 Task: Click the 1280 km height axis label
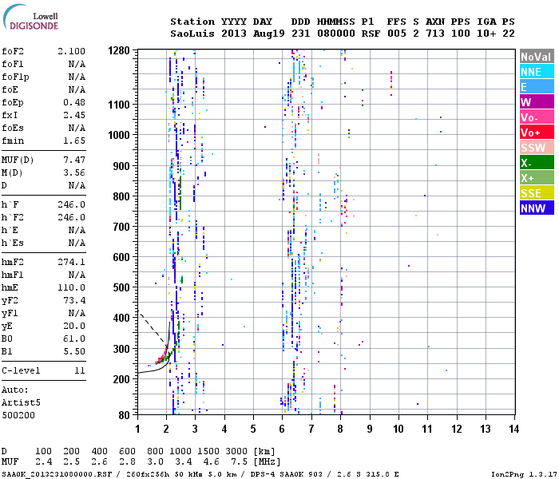pos(119,50)
